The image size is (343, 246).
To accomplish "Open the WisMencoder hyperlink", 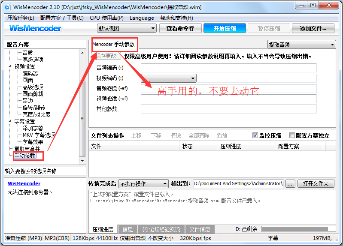I will [x=24, y=183].
